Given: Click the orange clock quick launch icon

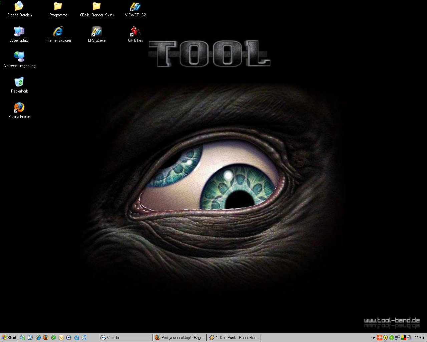Looking at the screenshot, I should pos(61,338).
